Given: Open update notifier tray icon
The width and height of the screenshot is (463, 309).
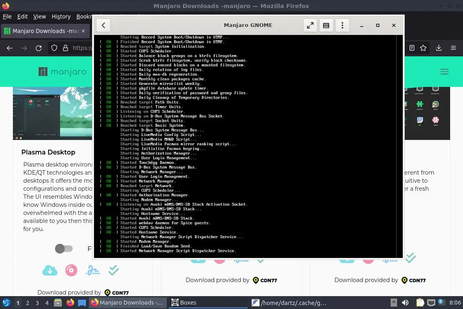Looking at the screenshot, I should (x=441, y=302).
